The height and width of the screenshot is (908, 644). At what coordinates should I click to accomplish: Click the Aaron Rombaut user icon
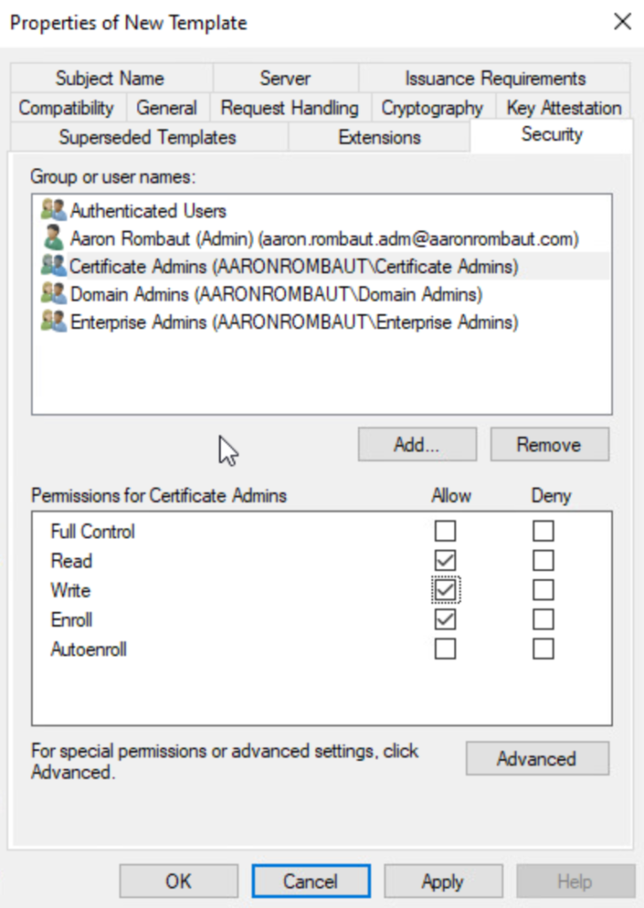tap(53, 239)
